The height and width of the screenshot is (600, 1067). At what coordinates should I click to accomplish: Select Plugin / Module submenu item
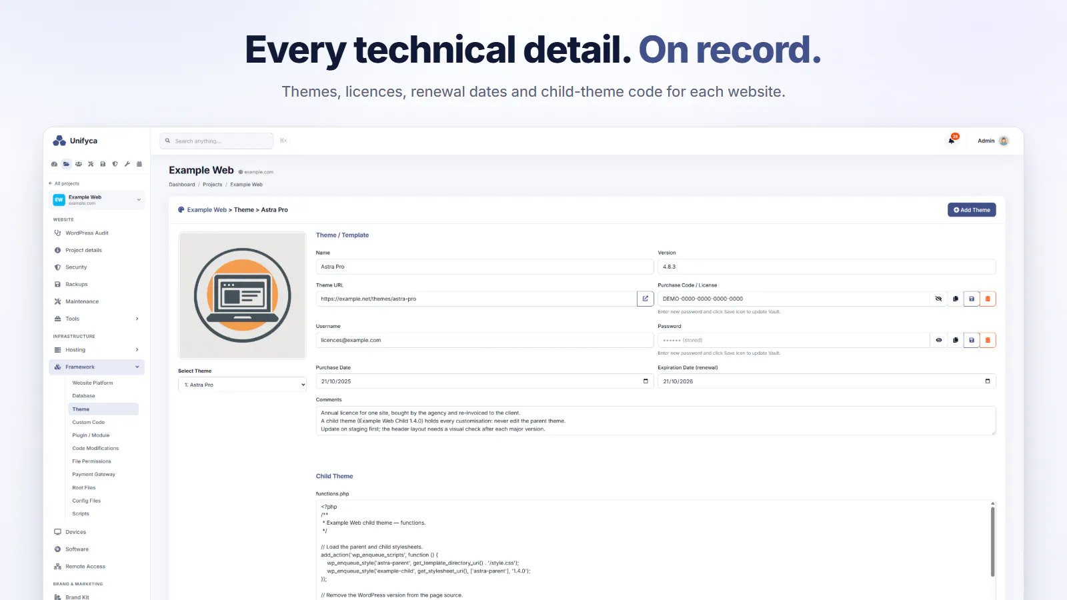point(91,435)
